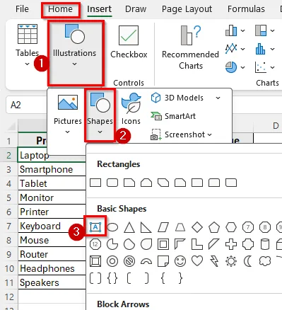
Task: Open the Pictures menu
Action: pyautogui.click(x=68, y=115)
